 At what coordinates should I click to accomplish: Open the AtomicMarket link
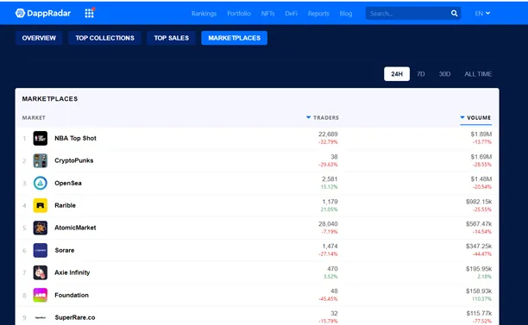75,228
